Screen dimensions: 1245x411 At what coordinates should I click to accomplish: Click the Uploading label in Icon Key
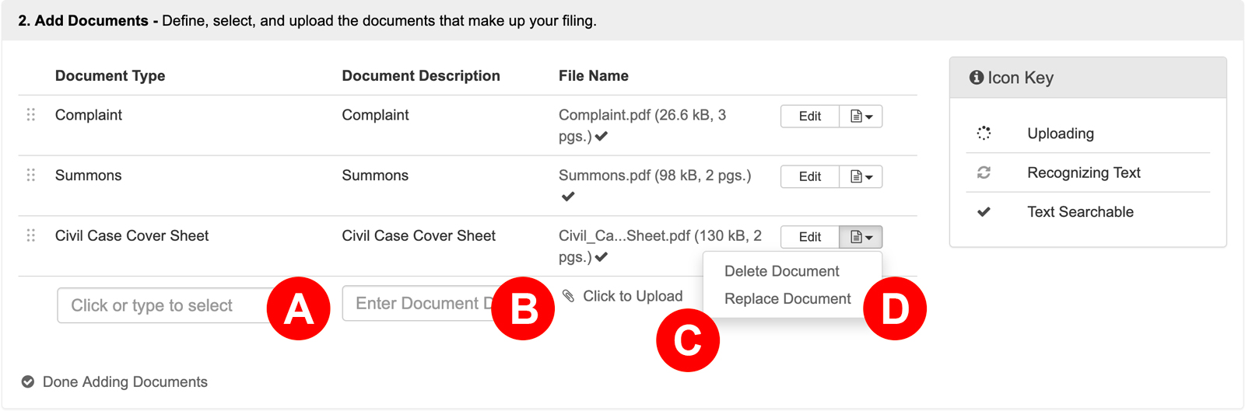click(1061, 134)
